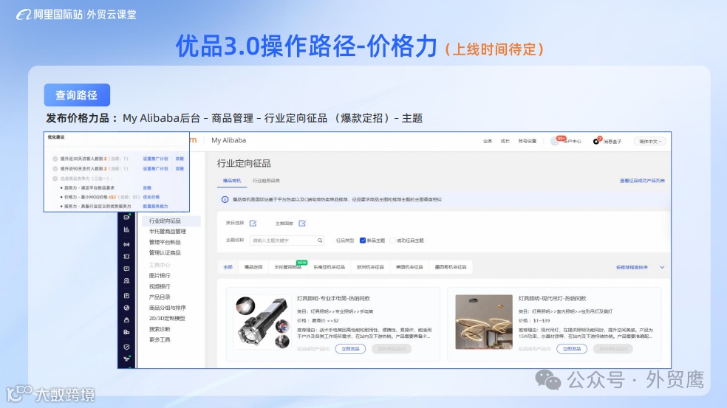Screen dimensions: 727x408
Task: Select the 半托管招标品 filter tab with NEW badge
Action: point(288,267)
